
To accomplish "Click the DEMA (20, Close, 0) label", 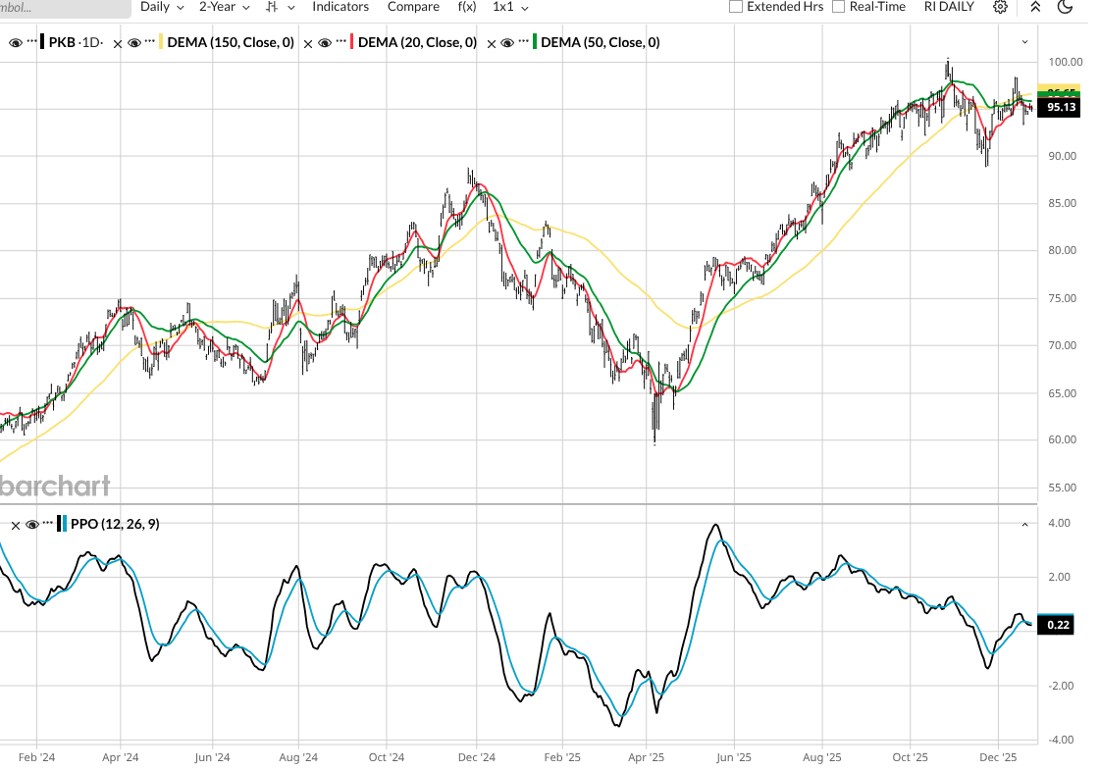I will (418, 43).
